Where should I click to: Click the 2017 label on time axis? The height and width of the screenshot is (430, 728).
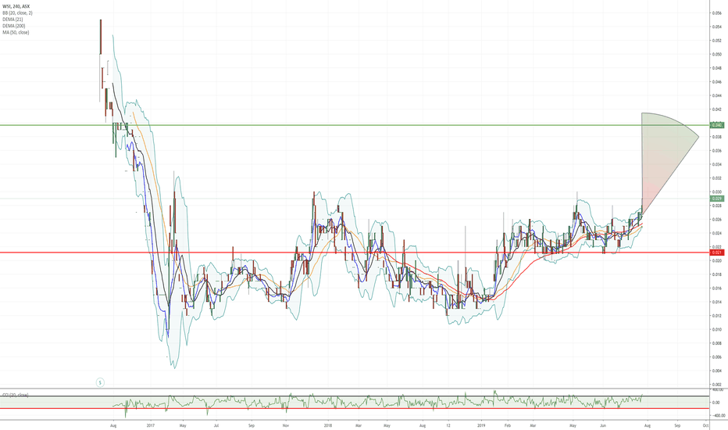coord(151,425)
